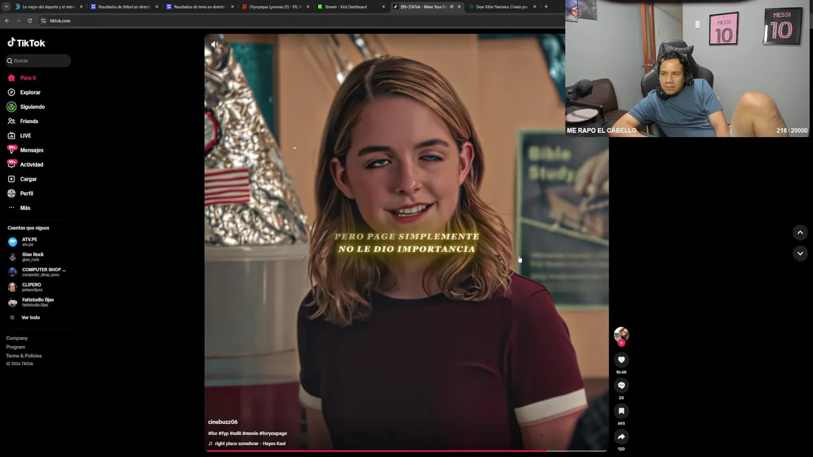
Task: Open the Fattstudio fijas followed account
Action: [37, 302]
